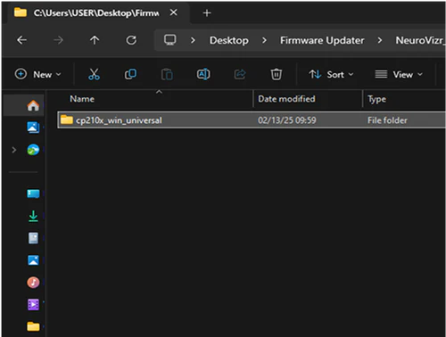Open Music shortcut in sidebar
446x337 pixels.
coord(33,283)
